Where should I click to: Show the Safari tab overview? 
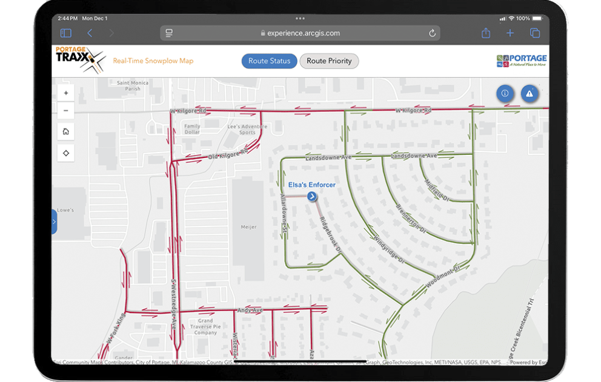(535, 33)
